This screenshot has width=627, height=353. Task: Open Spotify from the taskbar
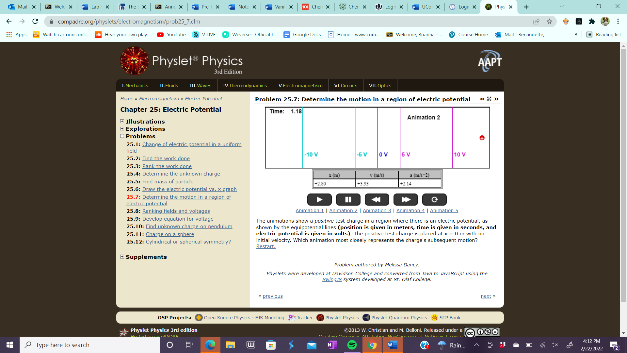[352, 345]
